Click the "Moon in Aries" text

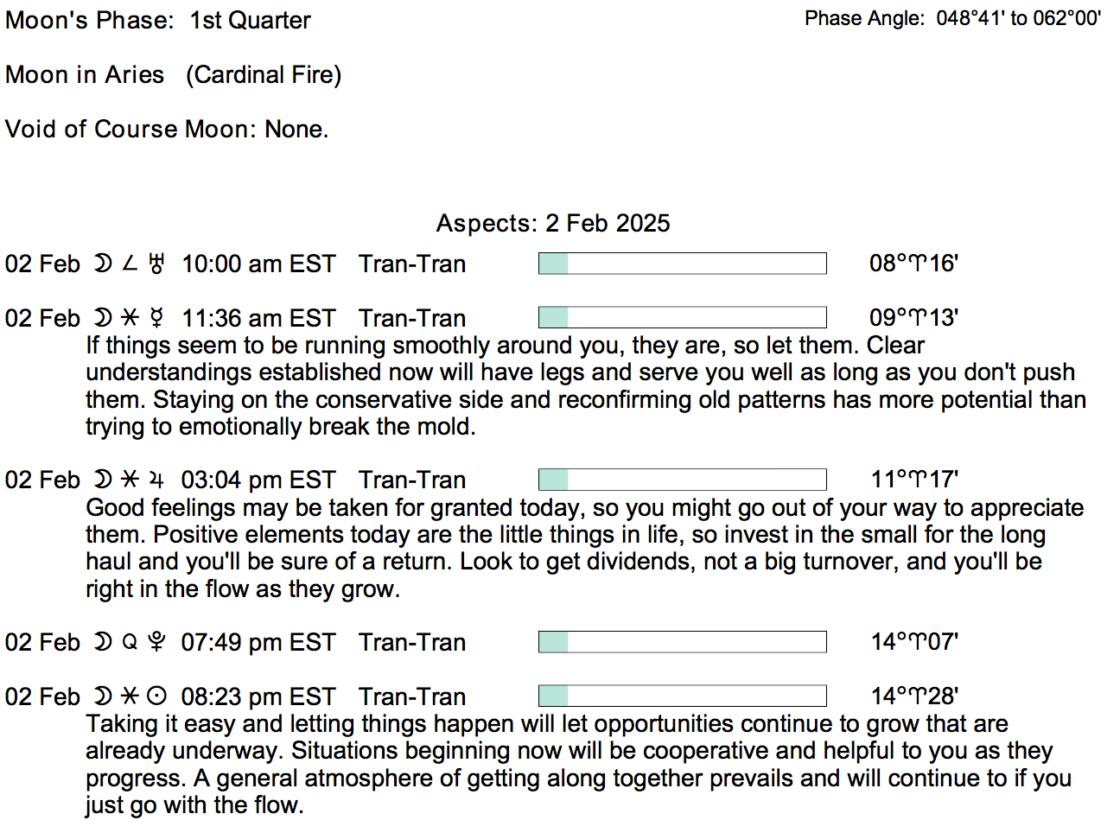[x=85, y=74]
